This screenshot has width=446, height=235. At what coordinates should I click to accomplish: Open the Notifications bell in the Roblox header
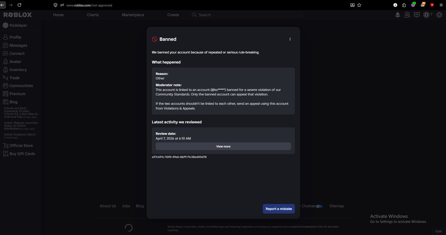pos(398,15)
